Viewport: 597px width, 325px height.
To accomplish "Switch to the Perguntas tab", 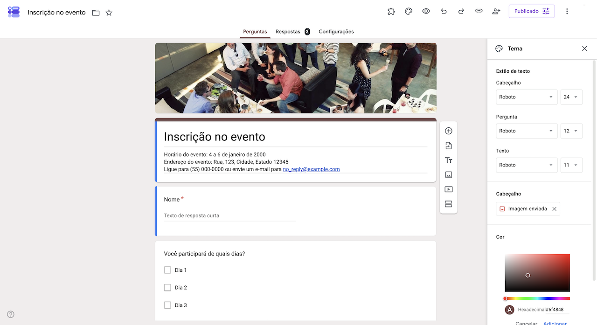I will [x=255, y=32].
